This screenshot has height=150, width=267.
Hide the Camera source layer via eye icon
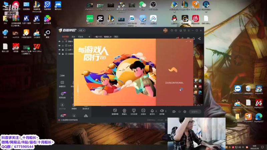(x=59, y=41)
